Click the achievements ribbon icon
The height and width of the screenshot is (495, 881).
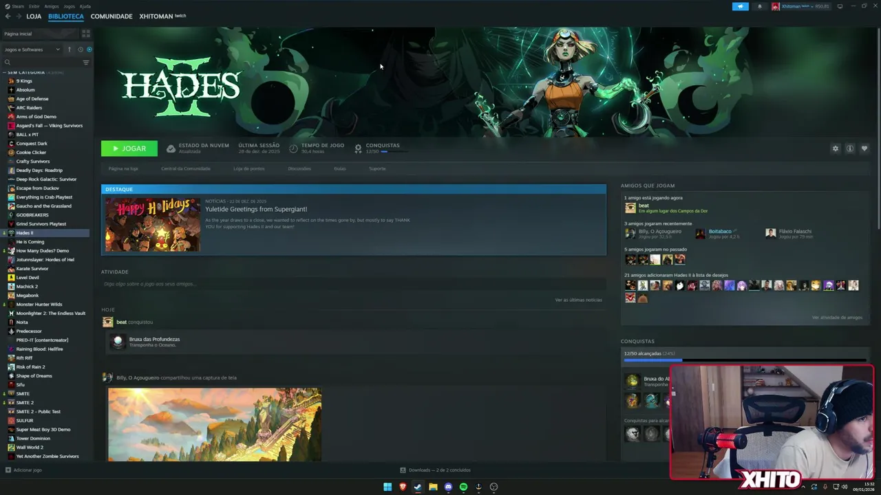tap(358, 148)
